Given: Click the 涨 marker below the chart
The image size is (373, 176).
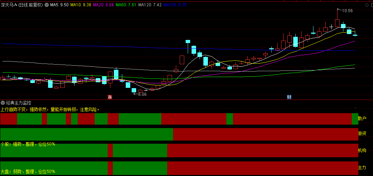Looking at the screenshot, I should (x=110, y=97).
